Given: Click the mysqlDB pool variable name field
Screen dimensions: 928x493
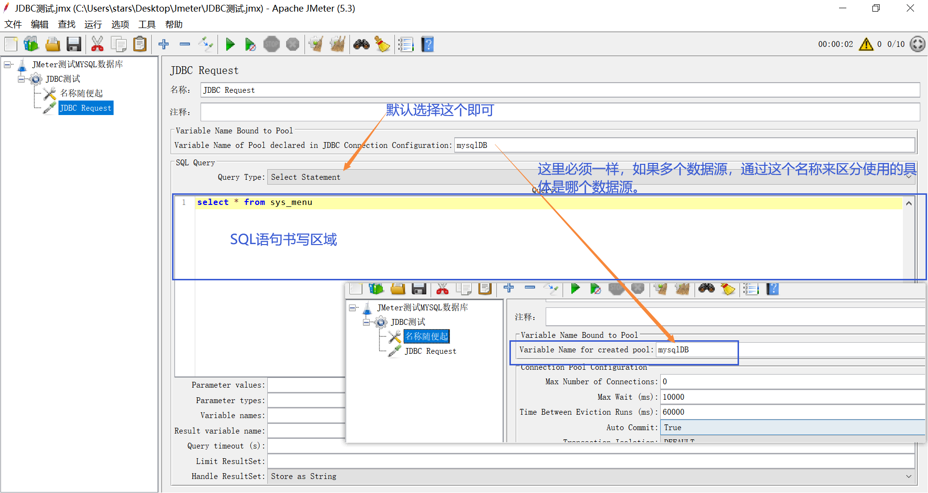Looking at the screenshot, I should click(532, 145).
